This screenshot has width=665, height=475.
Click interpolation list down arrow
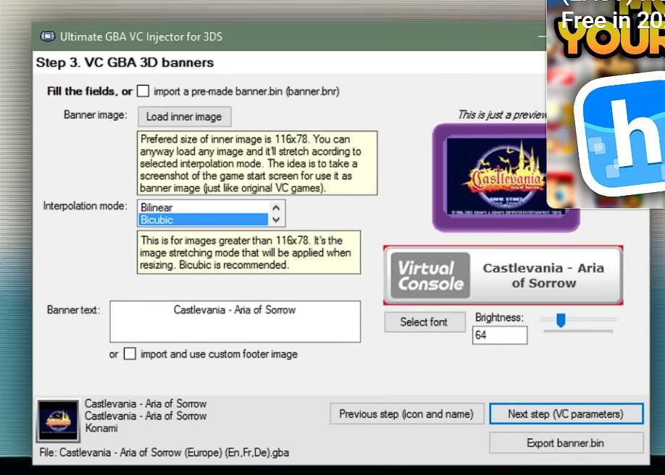click(276, 220)
